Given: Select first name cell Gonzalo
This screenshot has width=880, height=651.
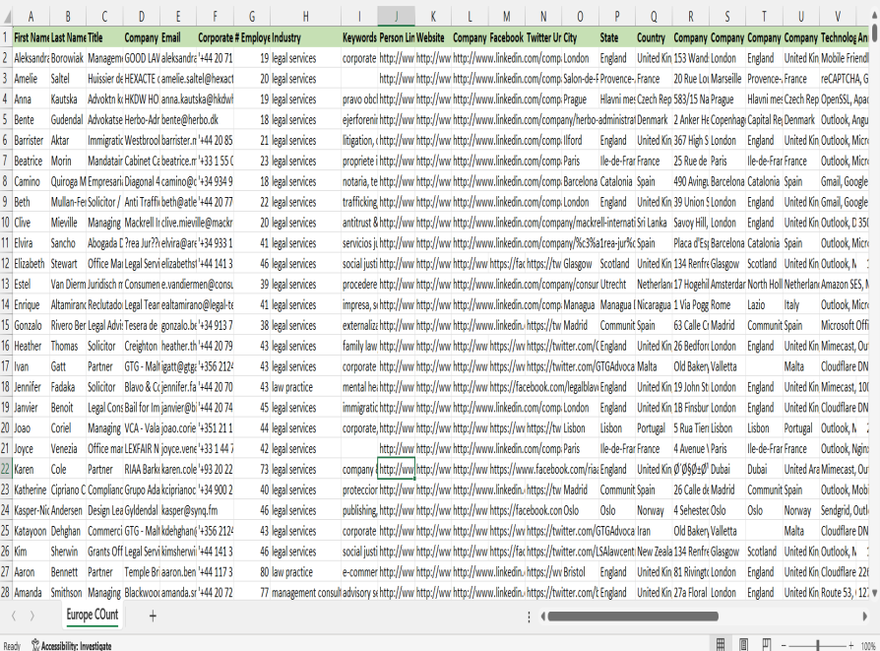Looking at the screenshot, I should [31, 325].
